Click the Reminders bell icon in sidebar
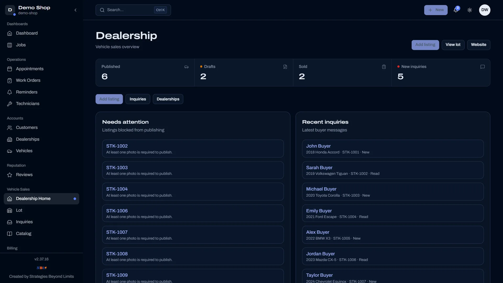 pos(10,92)
